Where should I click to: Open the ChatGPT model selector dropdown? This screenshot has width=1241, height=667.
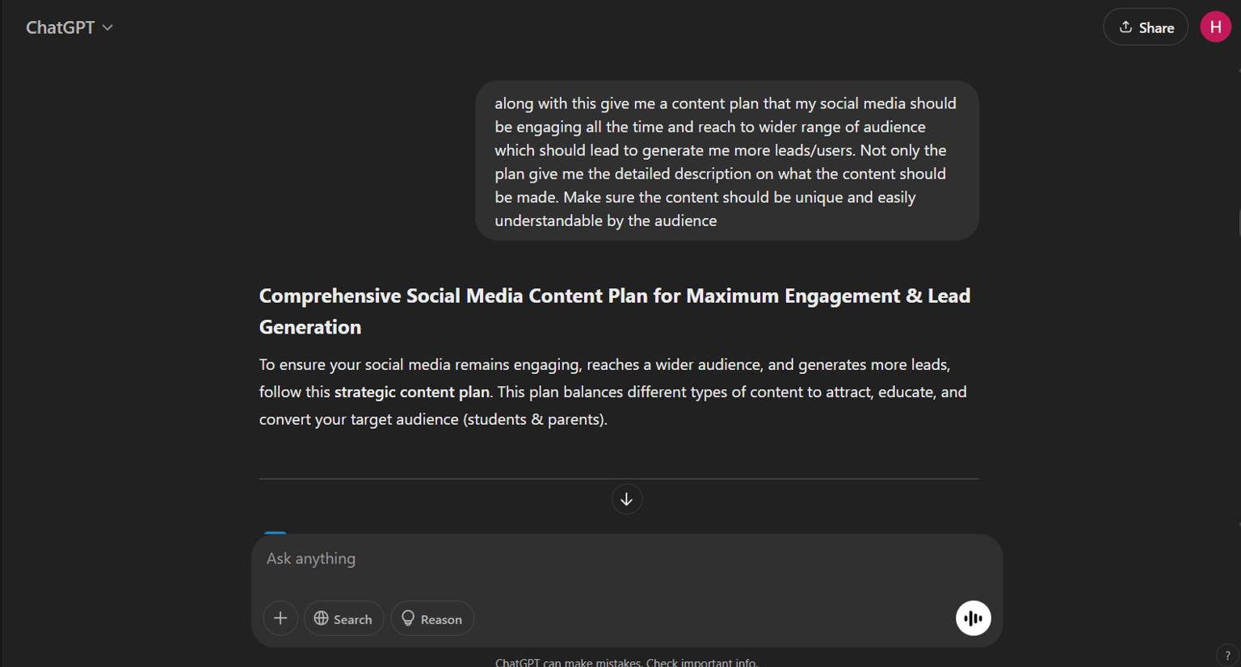(69, 27)
